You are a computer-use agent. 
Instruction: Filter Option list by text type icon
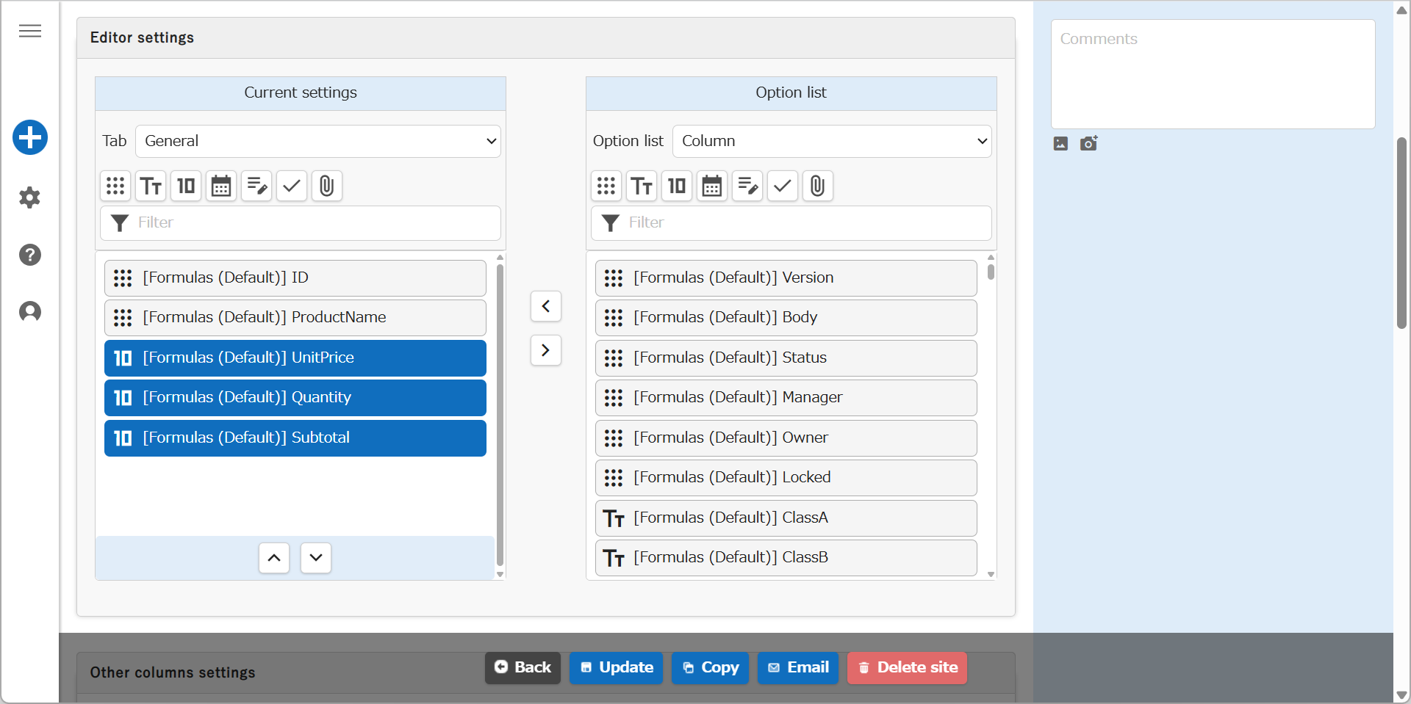[x=642, y=186]
